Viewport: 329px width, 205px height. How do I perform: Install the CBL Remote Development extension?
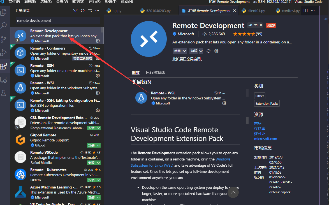[91, 128]
